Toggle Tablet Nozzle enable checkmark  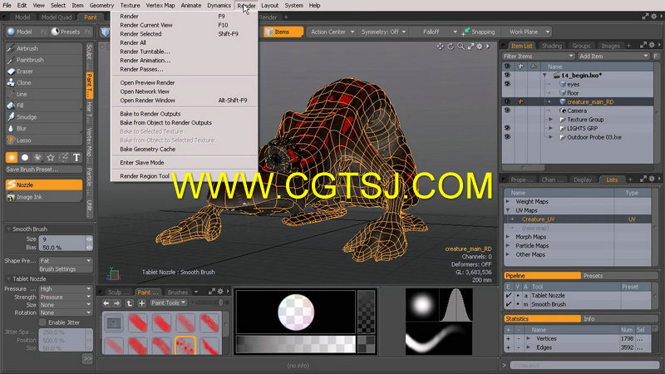pyautogui.click(x=508, y=295)
